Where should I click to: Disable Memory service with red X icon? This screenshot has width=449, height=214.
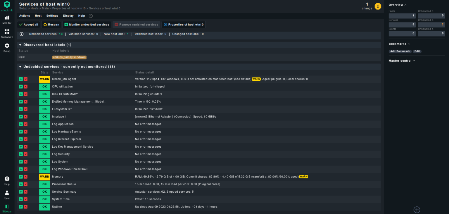[x=25, y=177]
